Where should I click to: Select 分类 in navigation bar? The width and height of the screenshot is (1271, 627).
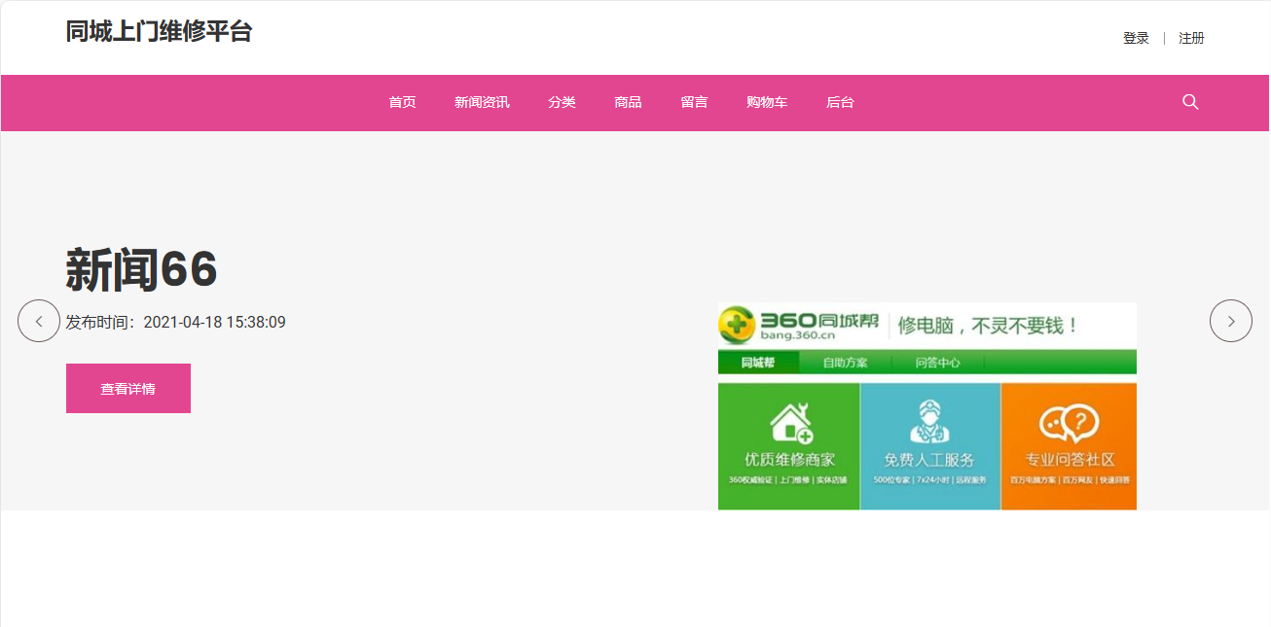562,102
